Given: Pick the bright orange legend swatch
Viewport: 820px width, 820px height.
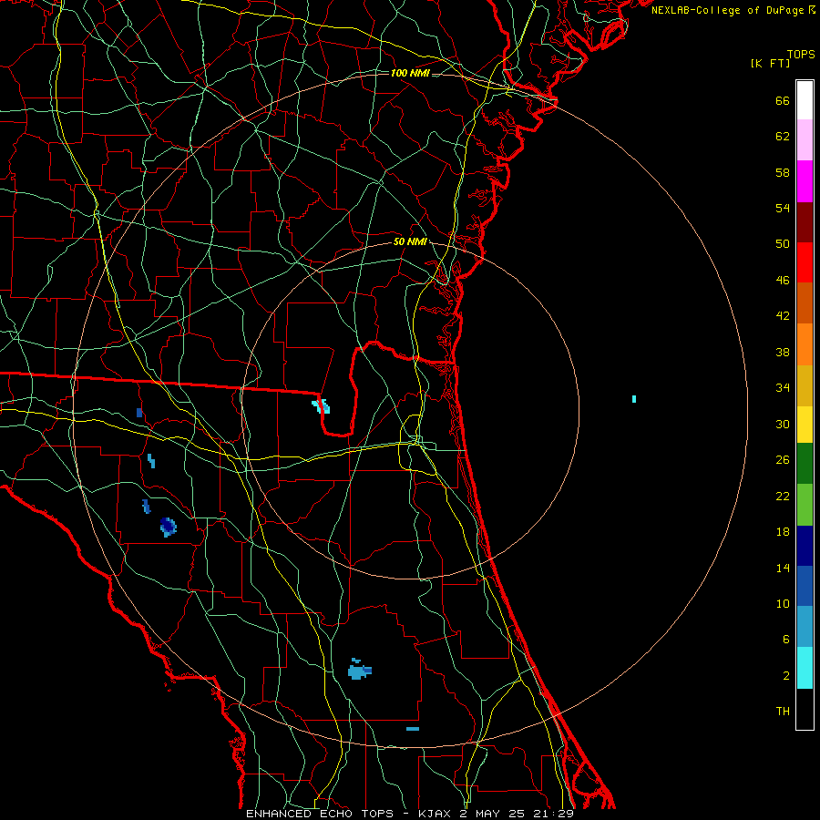Looking at the screenshot, I should tap(805, 344).
